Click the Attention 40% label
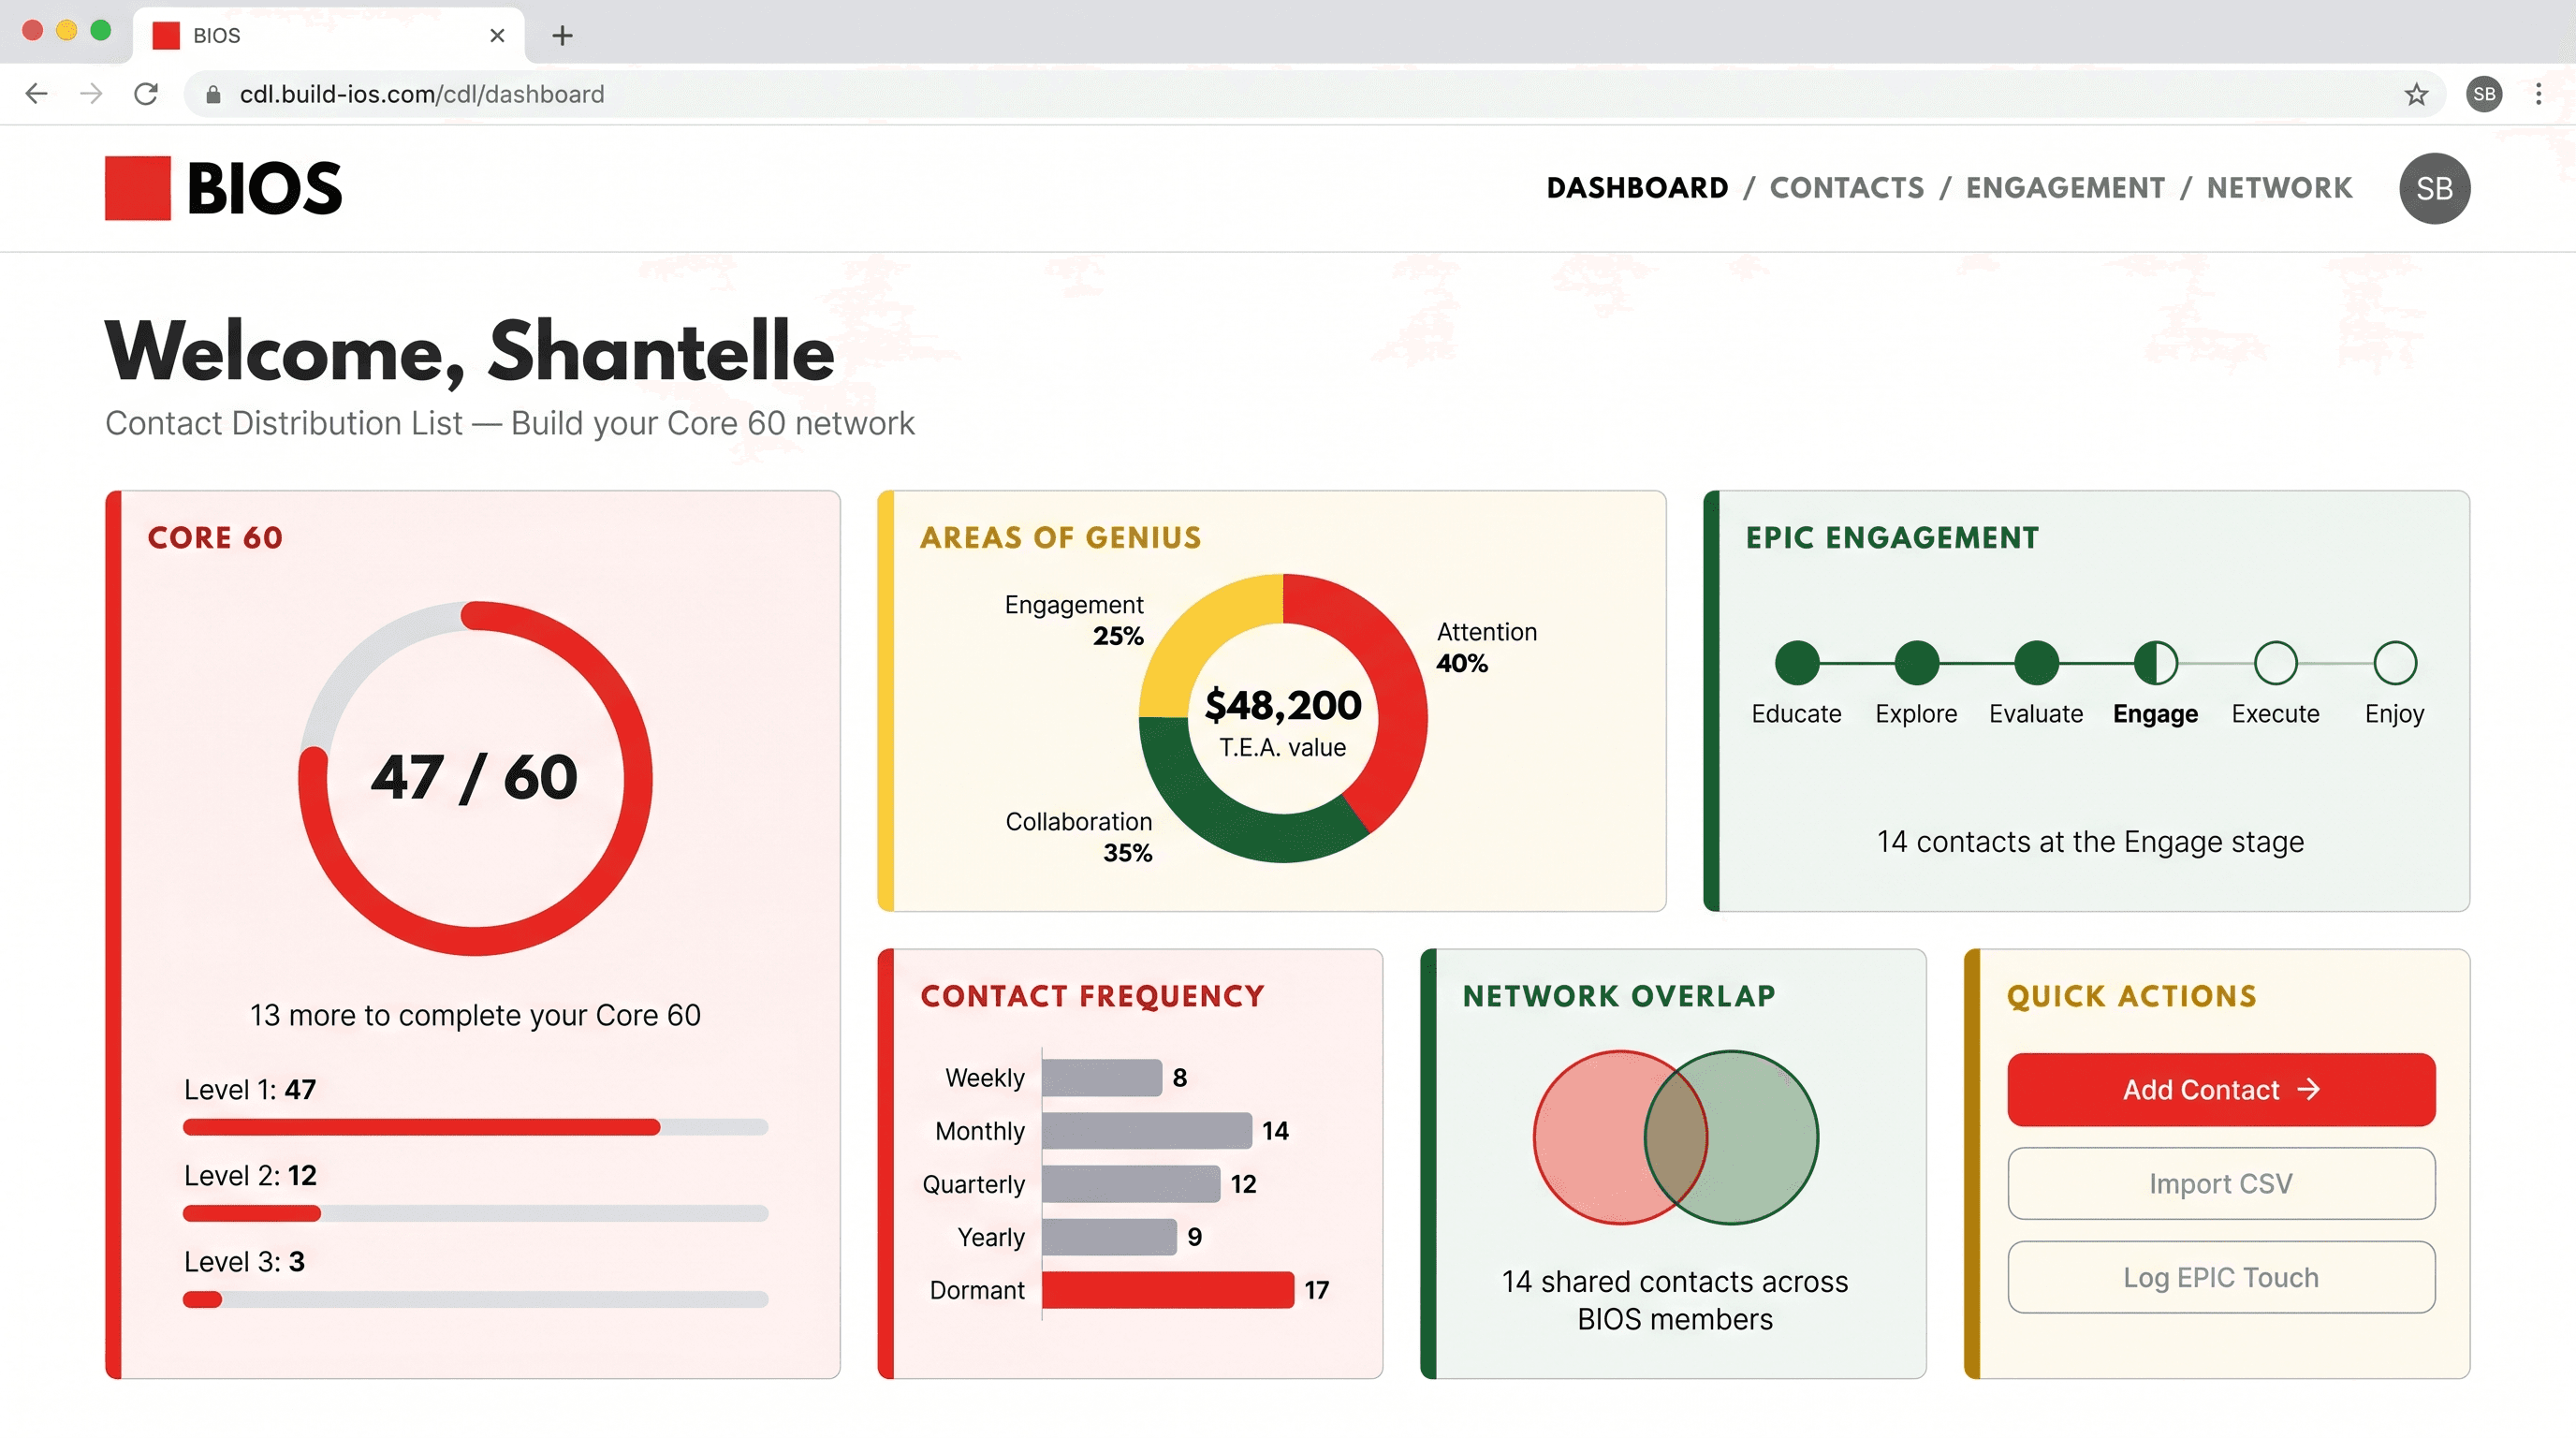The height and width of the screenshot is (1438, 2576). coord(1486,647)
